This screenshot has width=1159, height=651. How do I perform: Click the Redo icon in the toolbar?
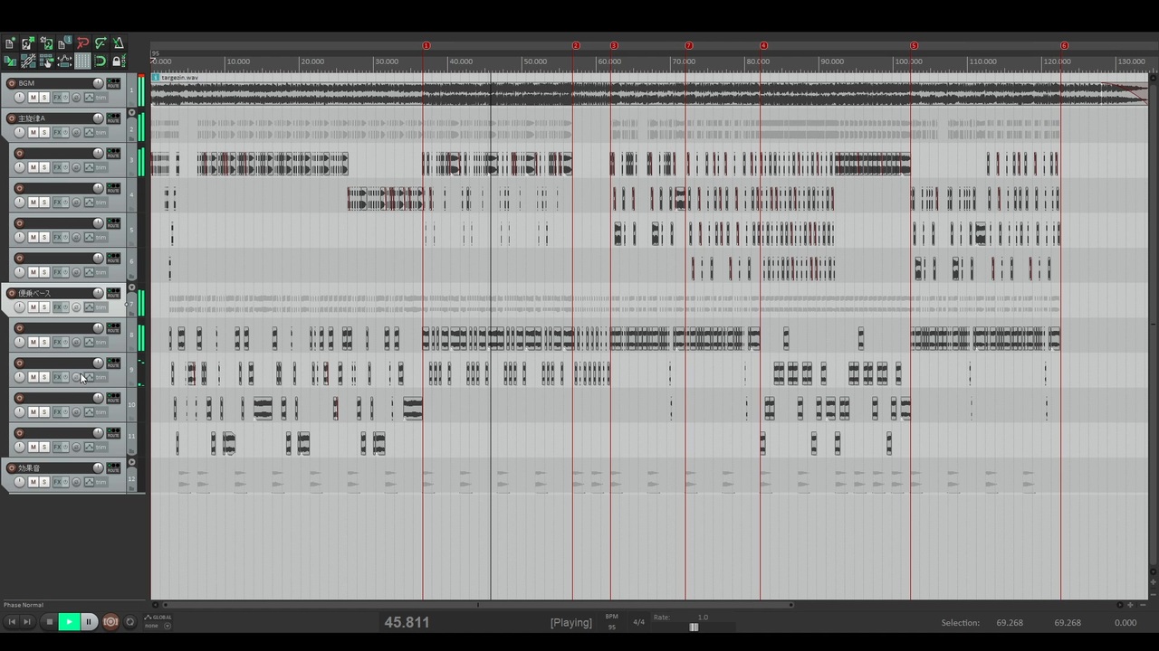[101, 42]
